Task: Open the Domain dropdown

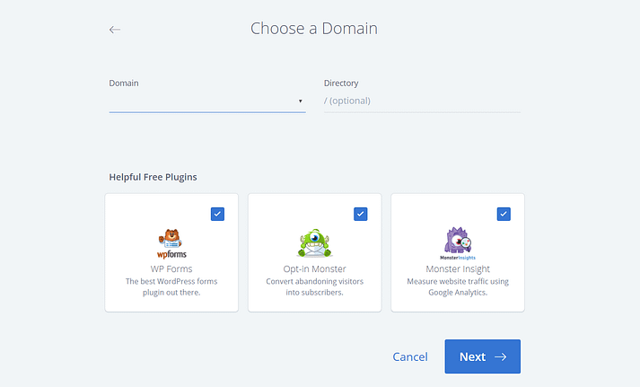Action: tap(207, 101)
